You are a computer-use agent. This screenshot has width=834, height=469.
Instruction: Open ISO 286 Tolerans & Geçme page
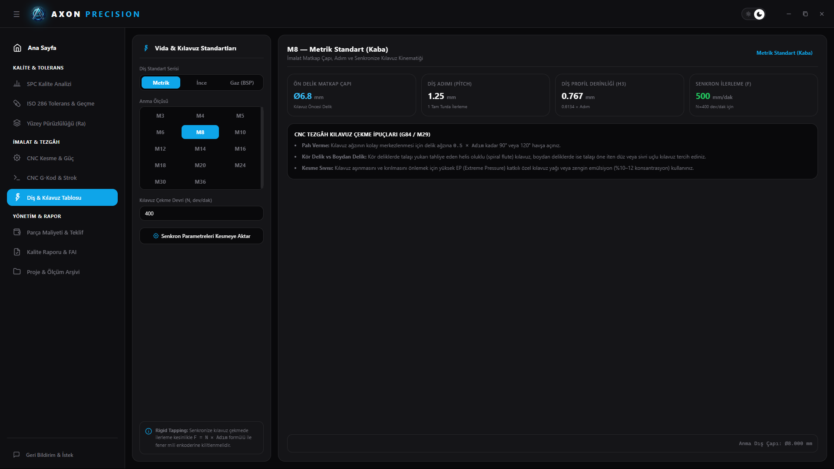62,103
